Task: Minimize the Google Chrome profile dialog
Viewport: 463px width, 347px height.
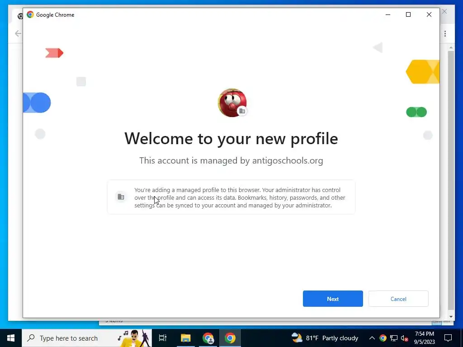Action: click(388, 14)
